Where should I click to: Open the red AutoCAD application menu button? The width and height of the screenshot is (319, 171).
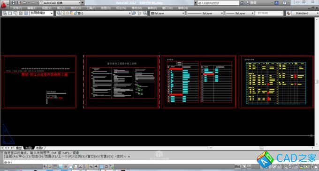[4, 5]
